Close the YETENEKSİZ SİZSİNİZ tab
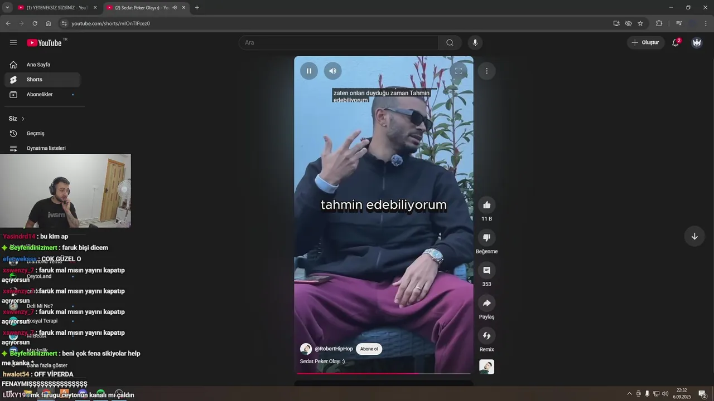Image resolution: width=714 pixels, height=401 pixels. coord(95,7)
